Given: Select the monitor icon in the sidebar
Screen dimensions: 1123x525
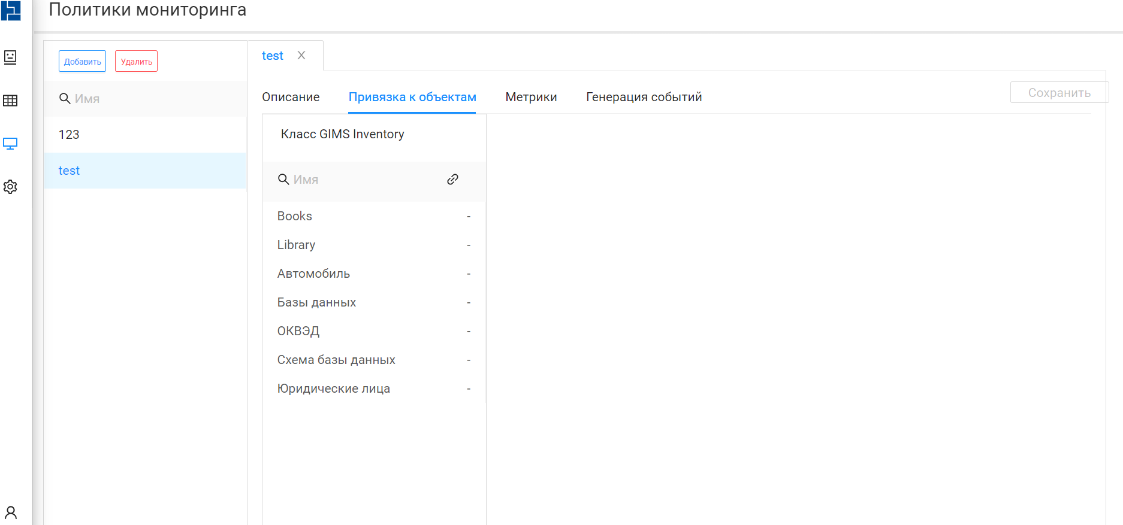Looking at the screenshot, I should [10, 144].
